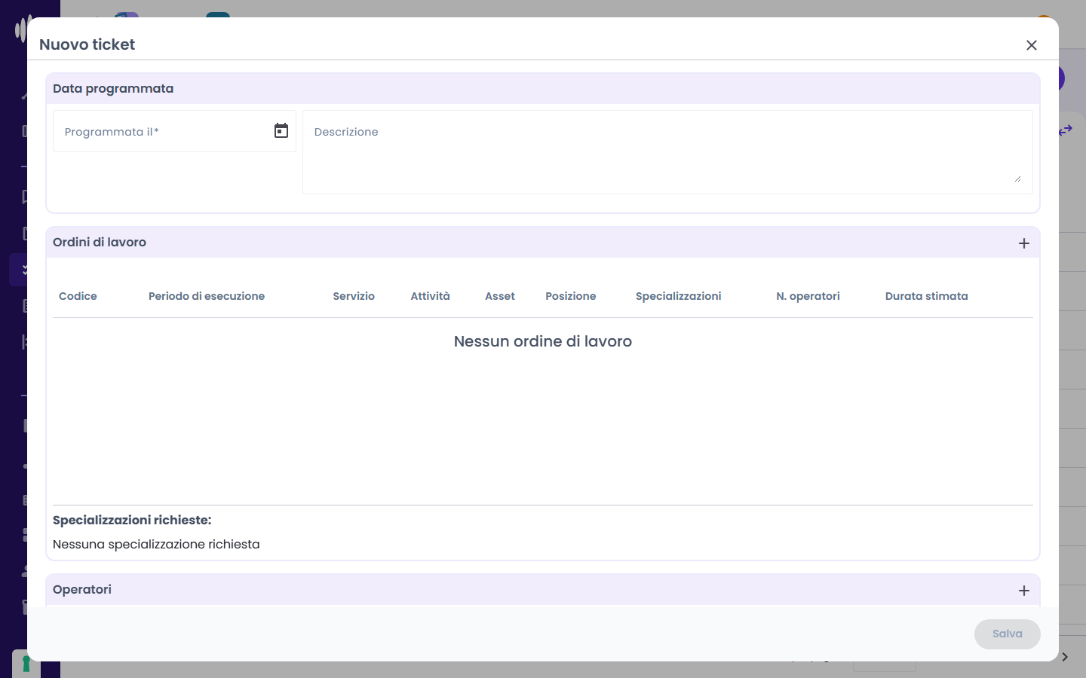Click the Nessun ordine di lavoro message
Screen dimensions: 1086x678
[543, 341]
